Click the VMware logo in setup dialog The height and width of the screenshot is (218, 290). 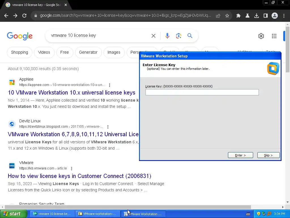(273, 68)
